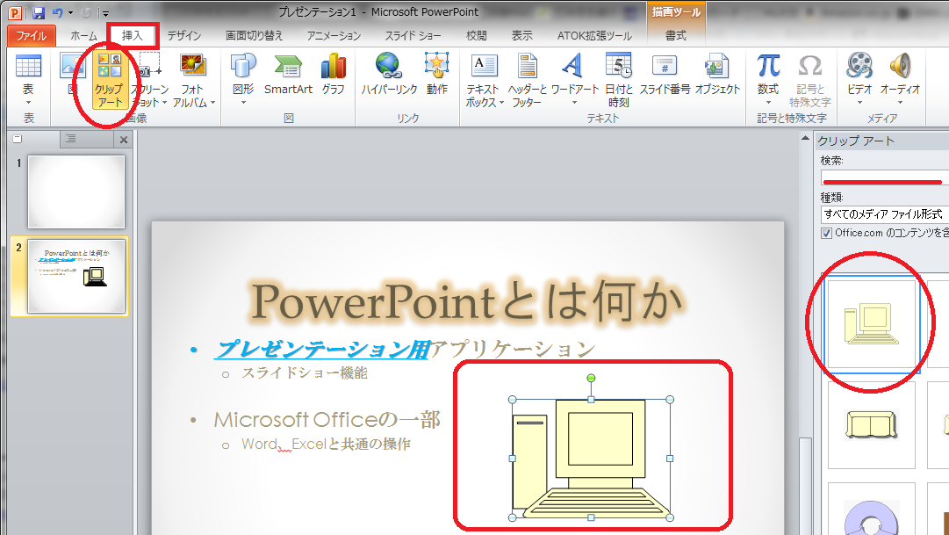
Task: Switch to the Review (校閲) tab
Action: [x=477, y=36]
